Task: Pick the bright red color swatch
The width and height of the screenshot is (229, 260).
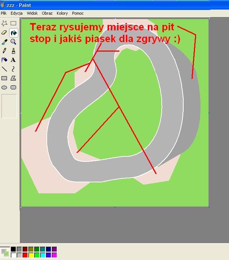Action: pyautogui.click(x=25, y=255)
